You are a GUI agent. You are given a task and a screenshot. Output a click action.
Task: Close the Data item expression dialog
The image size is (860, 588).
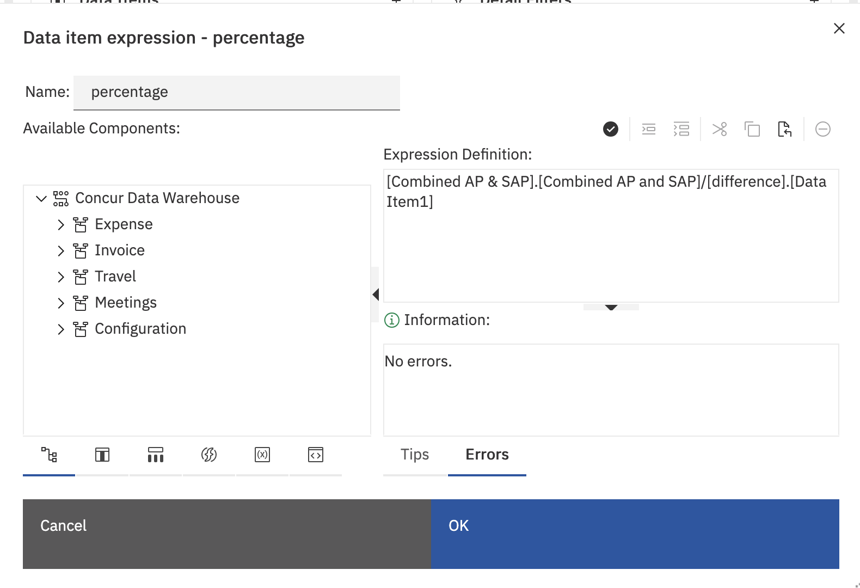839,28
